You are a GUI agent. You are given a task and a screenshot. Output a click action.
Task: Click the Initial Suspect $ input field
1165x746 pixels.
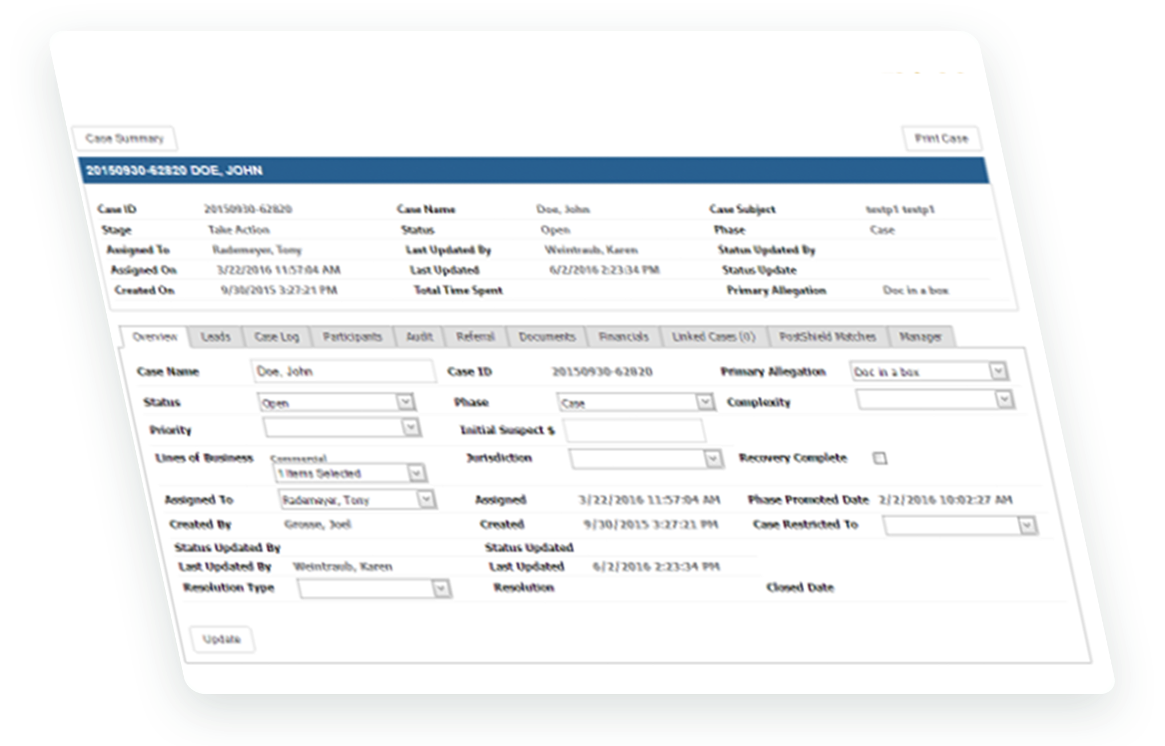(634, 430)
